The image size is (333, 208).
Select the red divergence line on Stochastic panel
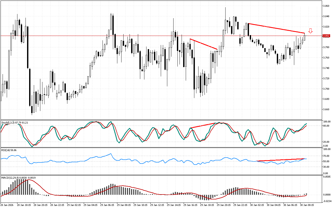pos(203,125)
